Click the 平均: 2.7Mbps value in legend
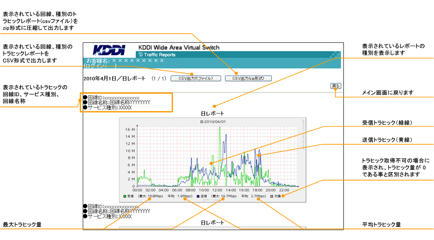Viewport: 434px width, 240px height. pyautogui.click(x=253, y=196)
